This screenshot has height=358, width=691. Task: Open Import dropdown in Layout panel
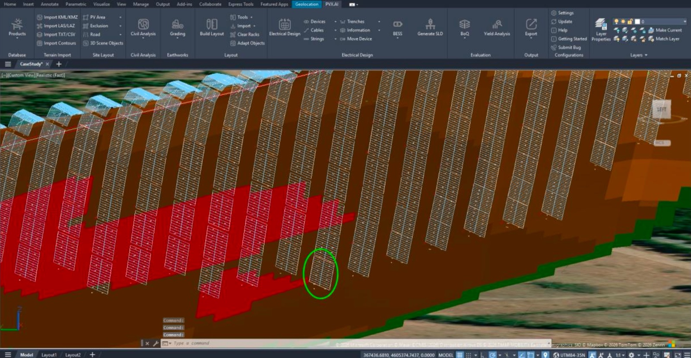pos(254,26)
